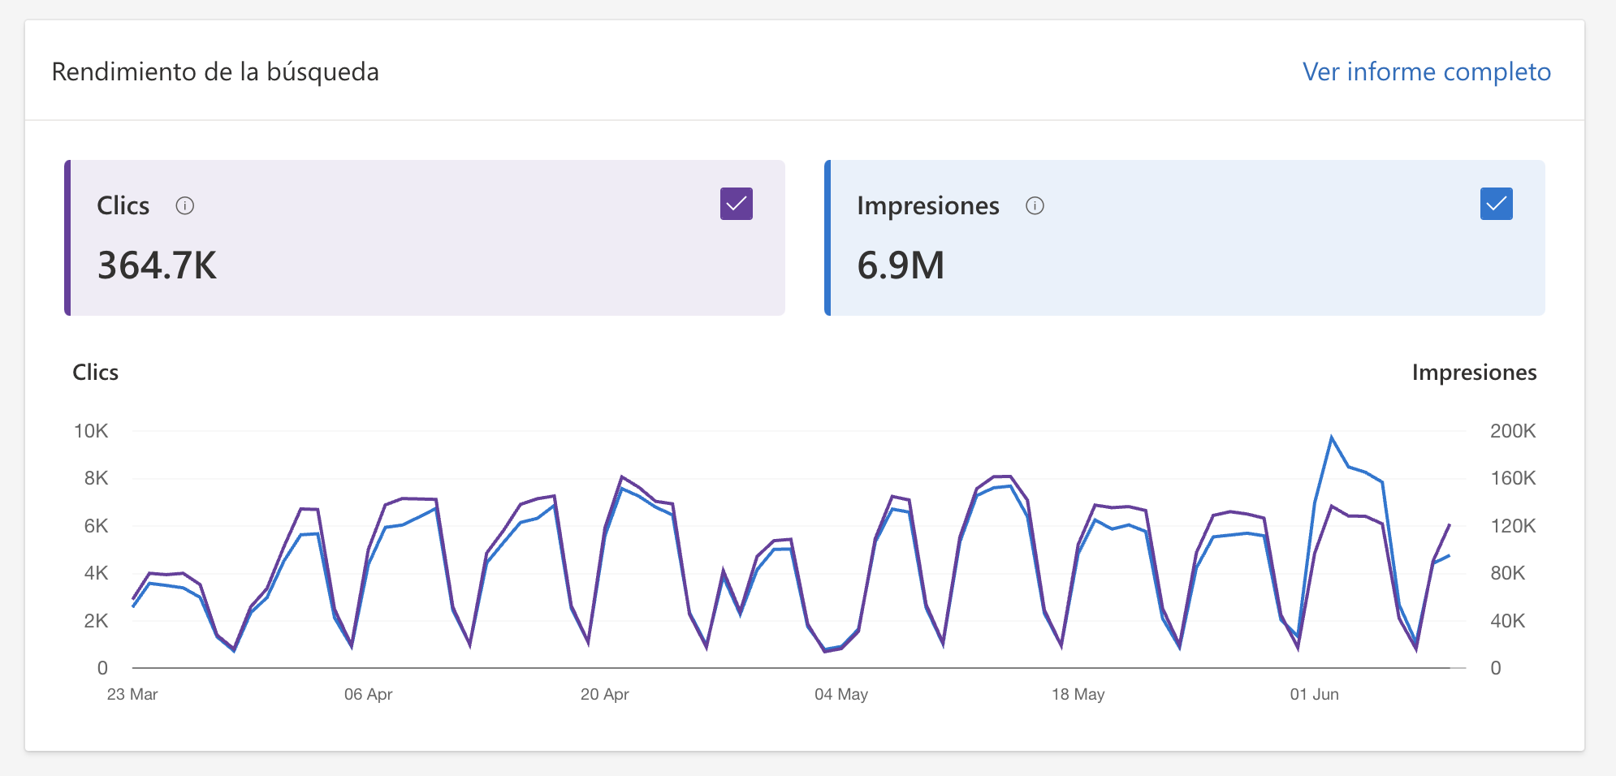The height and width of the screenshot is (776, 1616).
Task: Click the 04 May date label
Action: coord(841,694)
